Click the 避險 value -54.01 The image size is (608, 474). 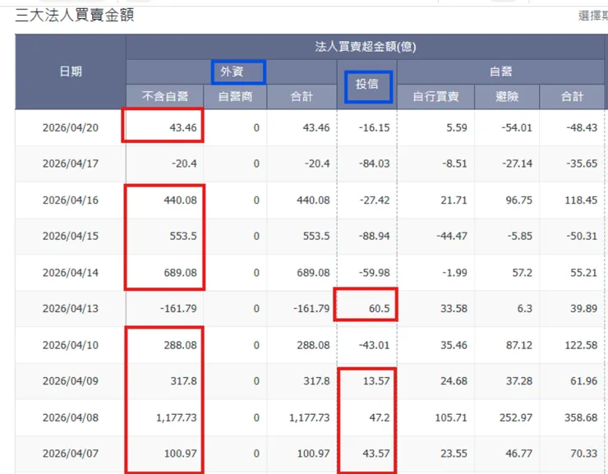click(517, 128)
